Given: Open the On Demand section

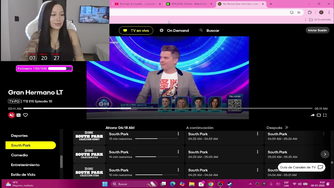Looking at the screenshot, I should pyautogui.click(x=174, y=31).
